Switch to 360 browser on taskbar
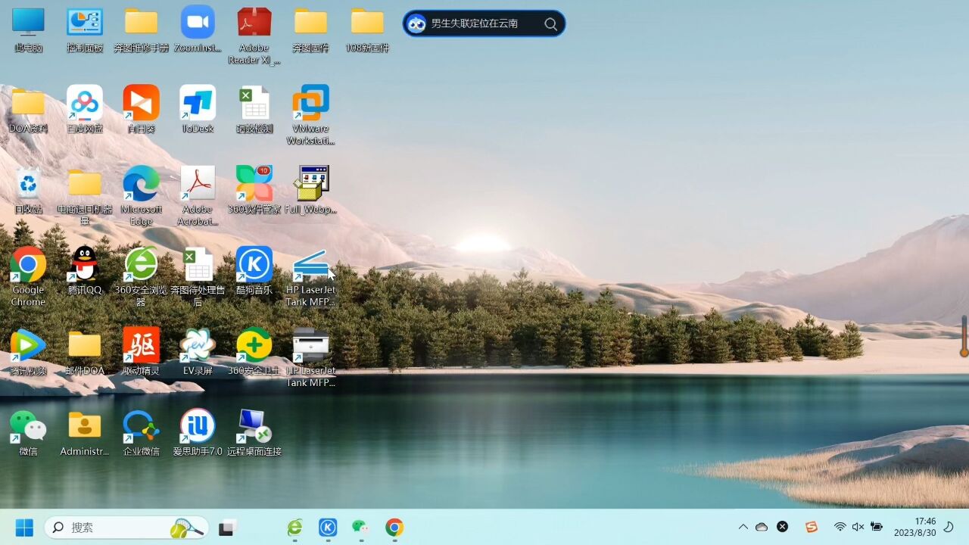The width and height of the screenshot is (969, 545). [294, 528]
